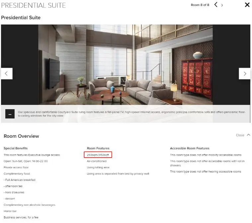252x223 pixels.
Task: Click the 'Full American breakfast' benefit line
Action: (20, 180)
